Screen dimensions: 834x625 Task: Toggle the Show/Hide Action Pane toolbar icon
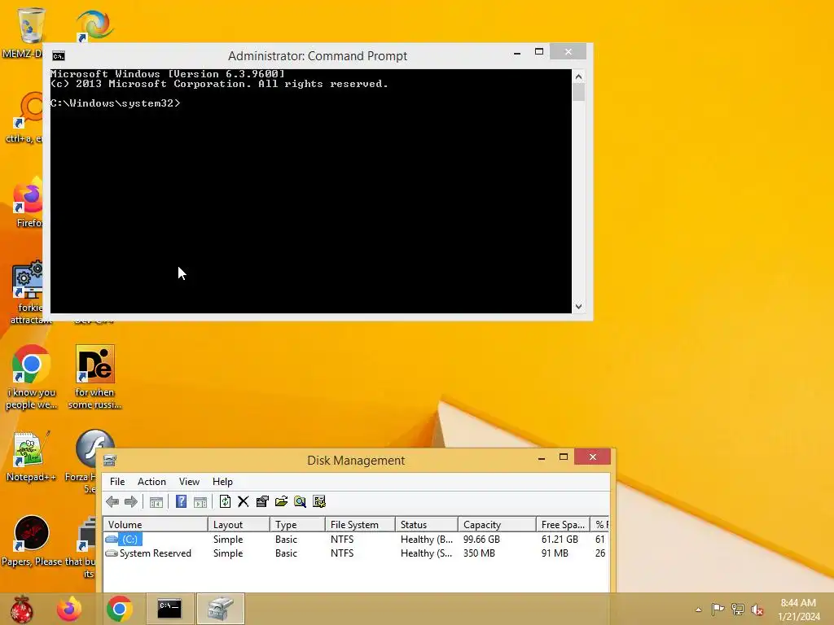[200, 501]
